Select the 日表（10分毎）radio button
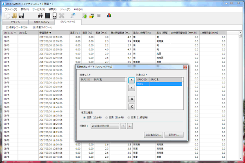 coord(85,118)
